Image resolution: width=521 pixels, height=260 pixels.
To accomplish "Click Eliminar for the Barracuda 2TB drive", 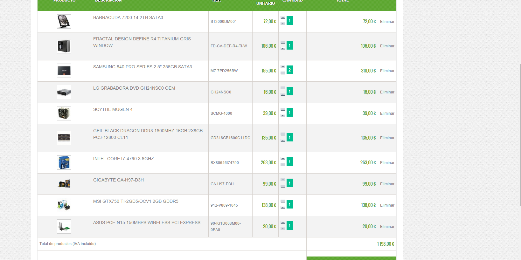I will pyautogui.click(x=387, y=22).
